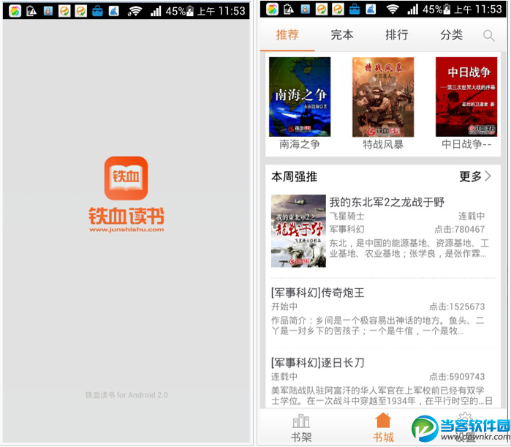Tap the blue briefcase icon in the left phone's status bar

97,12
